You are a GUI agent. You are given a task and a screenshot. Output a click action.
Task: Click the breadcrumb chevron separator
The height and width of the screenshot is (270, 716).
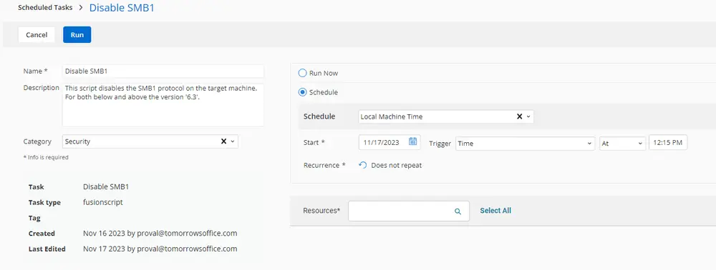point(80,8)
